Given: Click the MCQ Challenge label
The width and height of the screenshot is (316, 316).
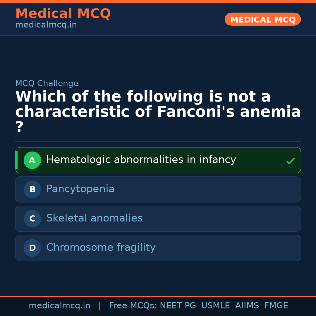Looking at the screenshot, I should click(x=47, y=83).
